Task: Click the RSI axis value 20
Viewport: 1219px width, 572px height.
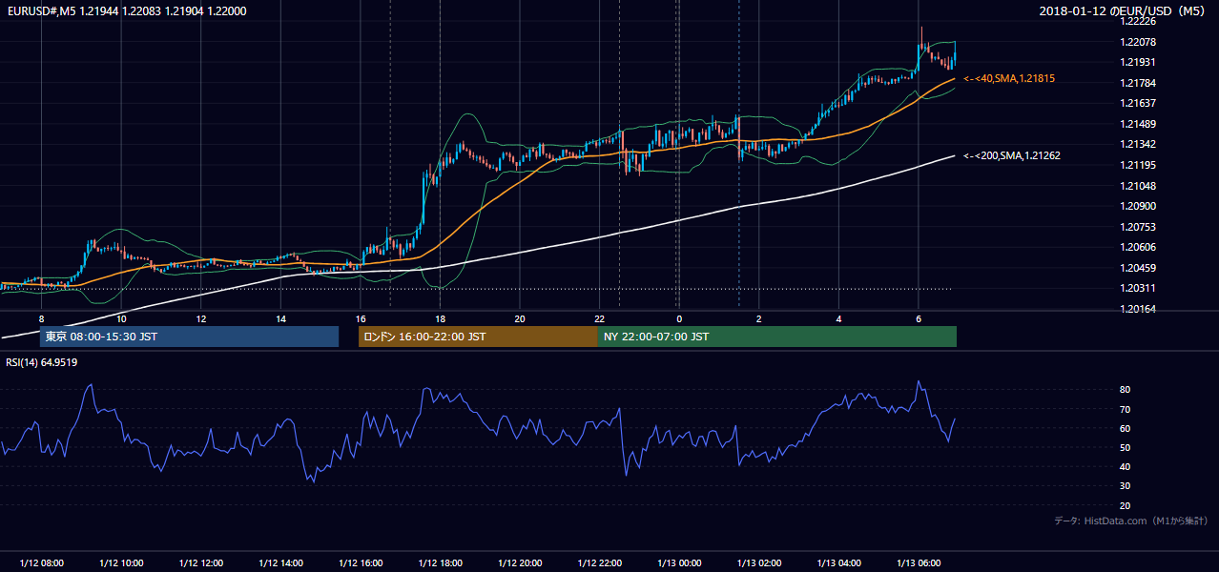Action: click(x=1126, y=505)
